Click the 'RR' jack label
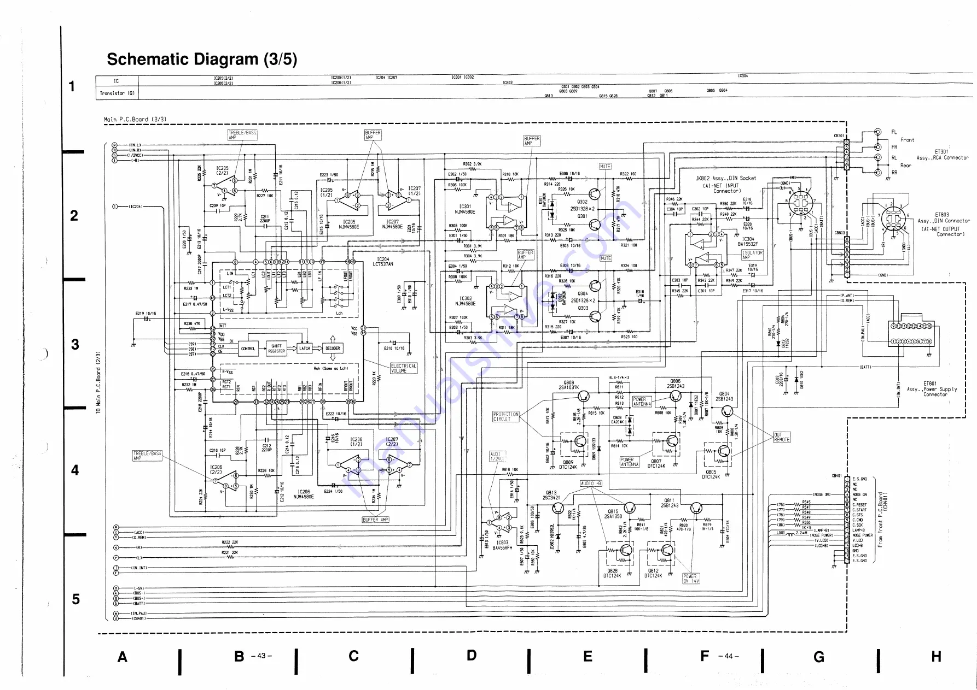The height and width of the screenshot is (690, 977). pos(894,173)
